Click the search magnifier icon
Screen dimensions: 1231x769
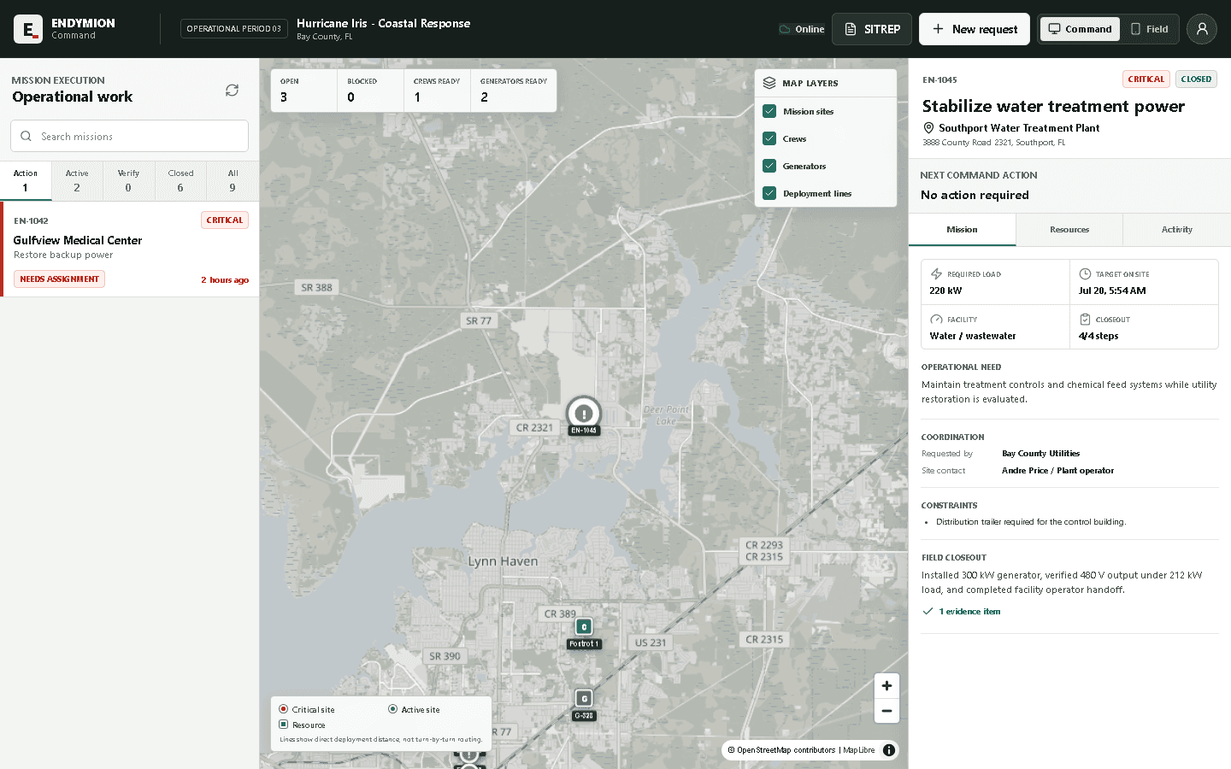point(26,136)
